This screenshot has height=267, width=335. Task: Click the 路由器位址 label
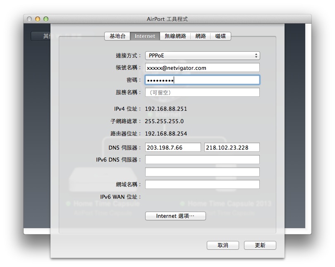126,133
